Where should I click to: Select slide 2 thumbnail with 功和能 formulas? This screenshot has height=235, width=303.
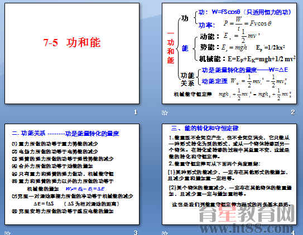229,53
